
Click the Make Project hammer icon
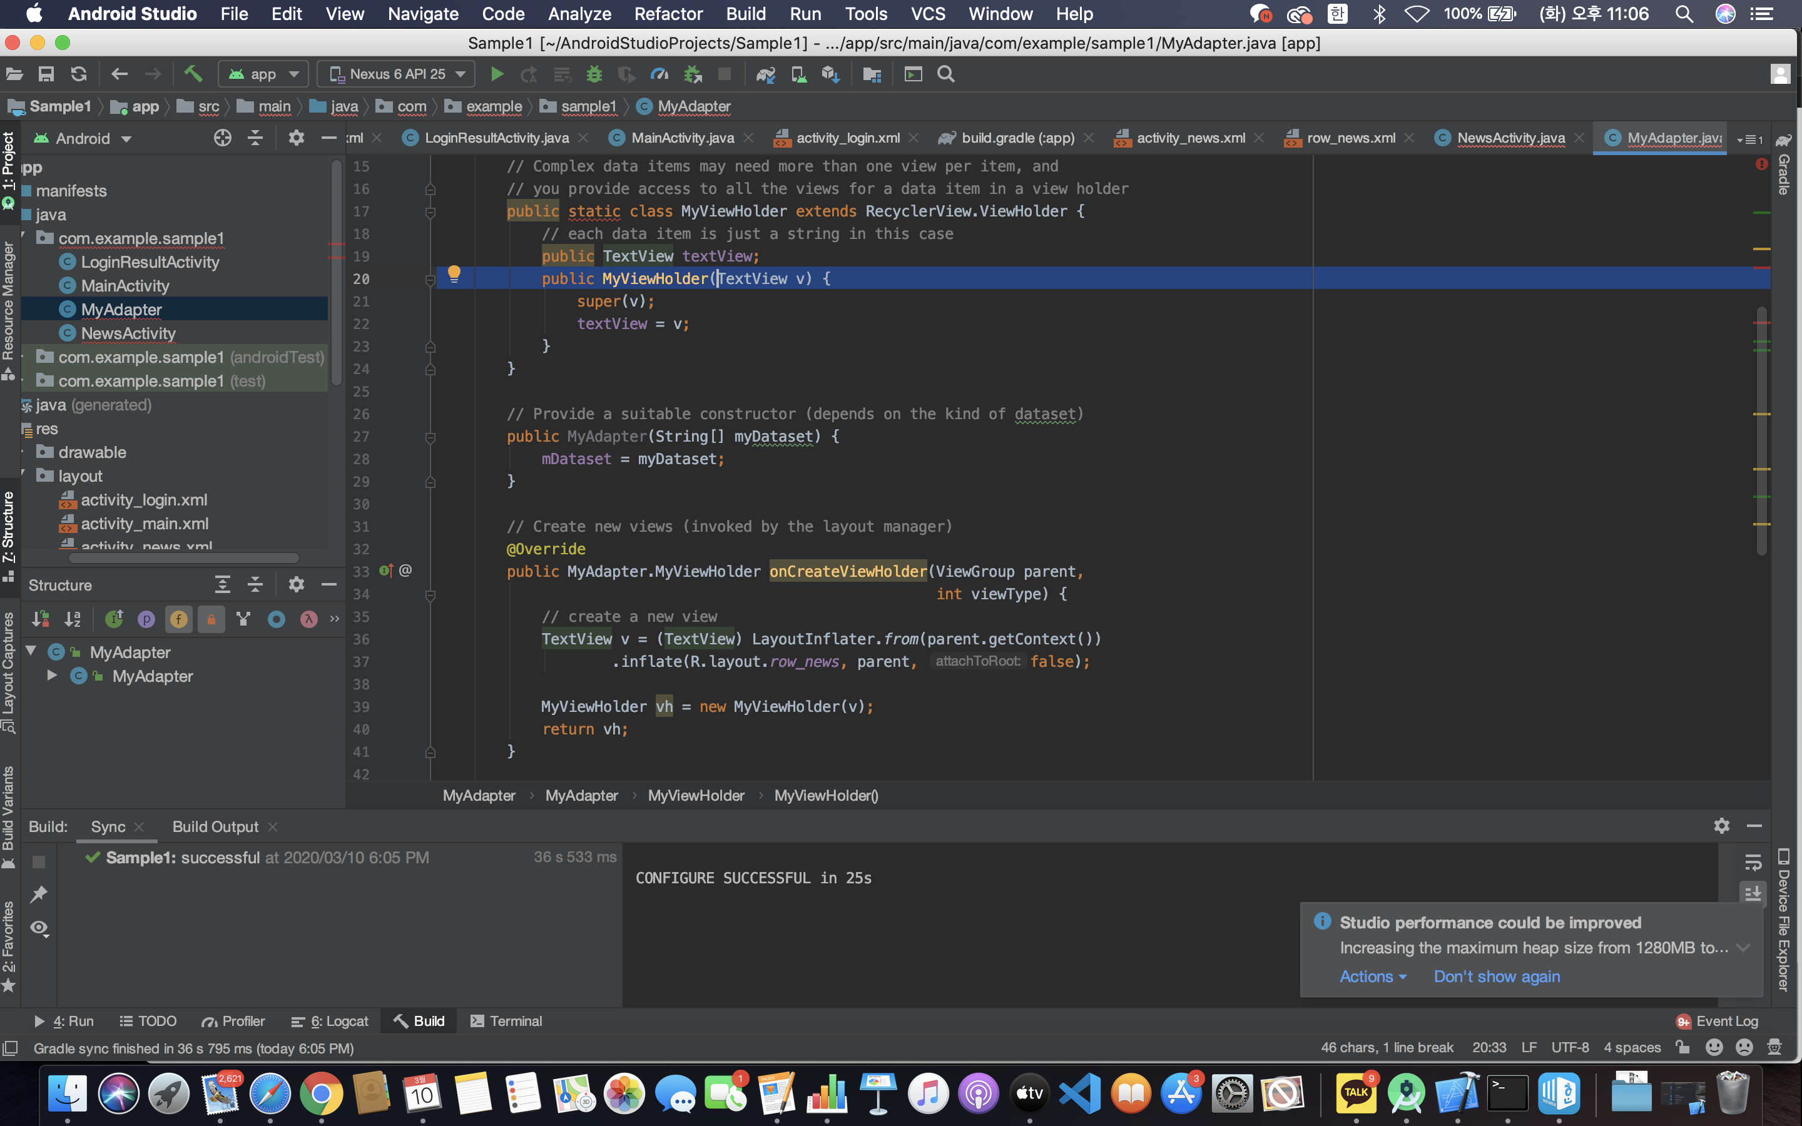193,74
